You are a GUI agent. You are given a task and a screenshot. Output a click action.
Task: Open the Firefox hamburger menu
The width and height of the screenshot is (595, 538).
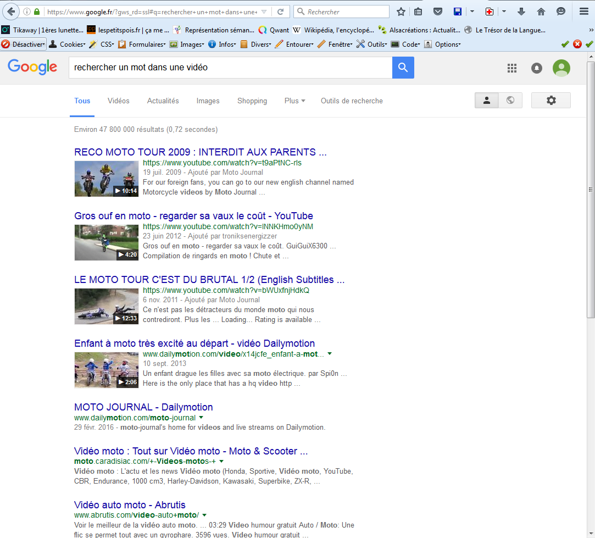[x=584, y=12]
